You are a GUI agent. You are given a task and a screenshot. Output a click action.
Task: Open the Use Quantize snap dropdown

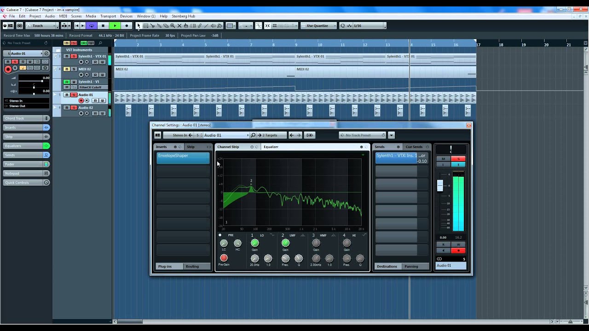(318, 26)
